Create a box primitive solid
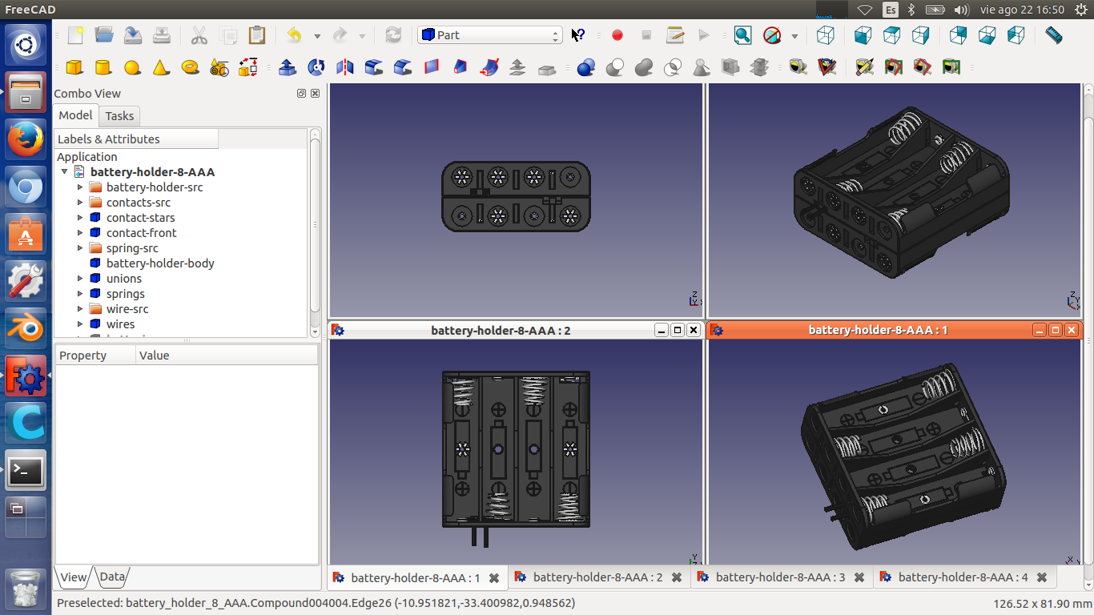This screenshot has height=615, width=1094. point(74,67)
